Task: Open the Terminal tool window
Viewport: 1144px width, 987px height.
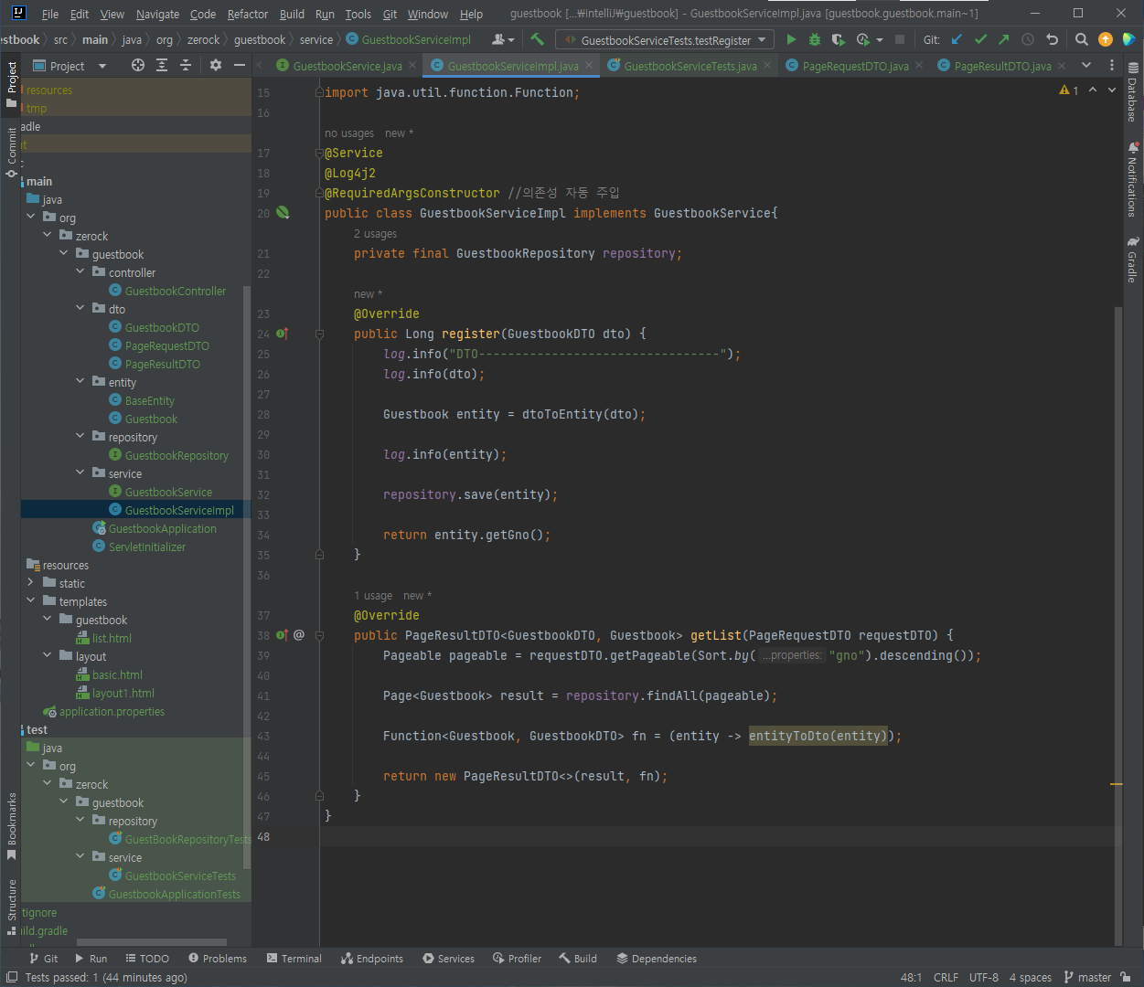Action: coord(294,959)
